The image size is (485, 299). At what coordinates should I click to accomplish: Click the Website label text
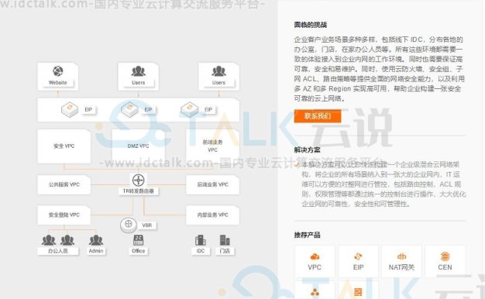58,83
